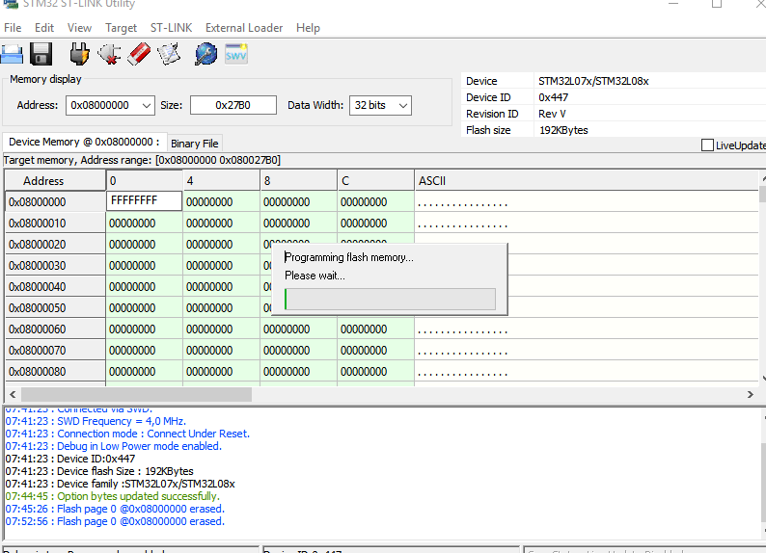Expand the Data Width combo box
Screen dimensions: 766x553
click(402, 105)
